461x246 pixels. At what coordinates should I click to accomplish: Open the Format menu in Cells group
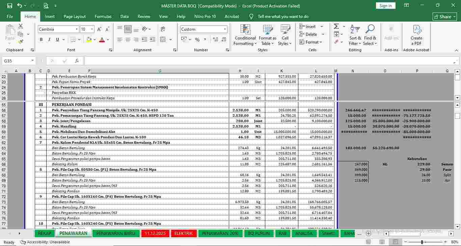[x=311, y=42]
